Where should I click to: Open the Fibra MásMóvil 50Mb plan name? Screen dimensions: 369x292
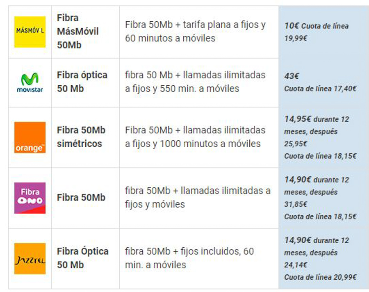[x=77, y=31]
